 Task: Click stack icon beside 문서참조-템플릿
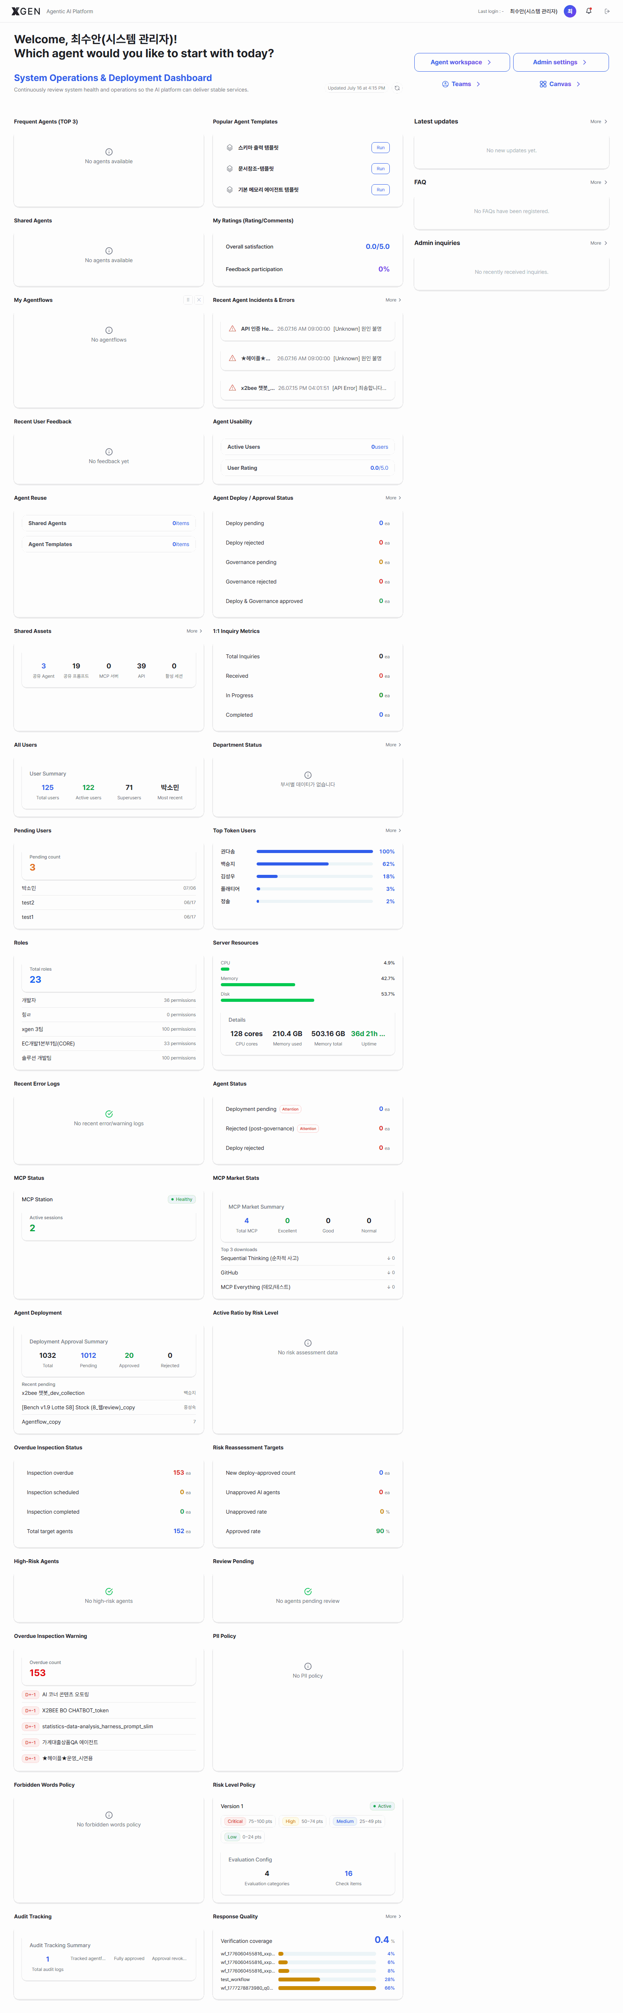coord(229,169)
